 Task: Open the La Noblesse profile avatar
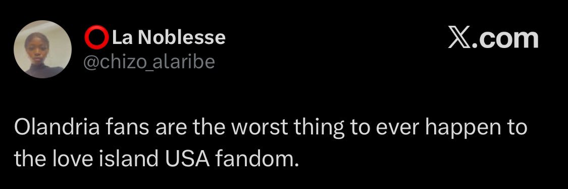43,50
